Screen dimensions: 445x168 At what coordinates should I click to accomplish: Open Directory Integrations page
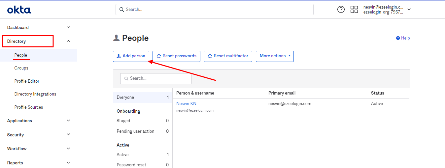click(35, 94)
